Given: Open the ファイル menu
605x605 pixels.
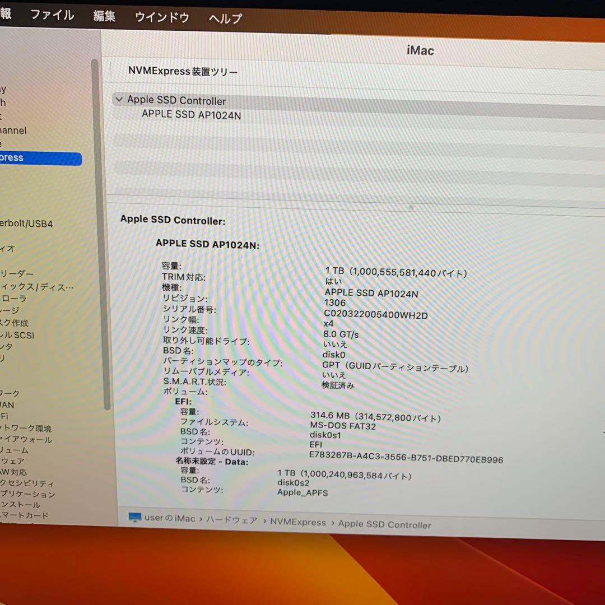Looking at the screenshot, I should tap(53, 16).
